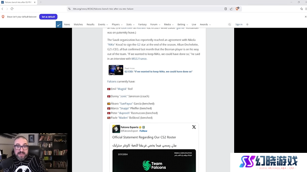
Task: Open the Results nav item
Action: [91, 25]
